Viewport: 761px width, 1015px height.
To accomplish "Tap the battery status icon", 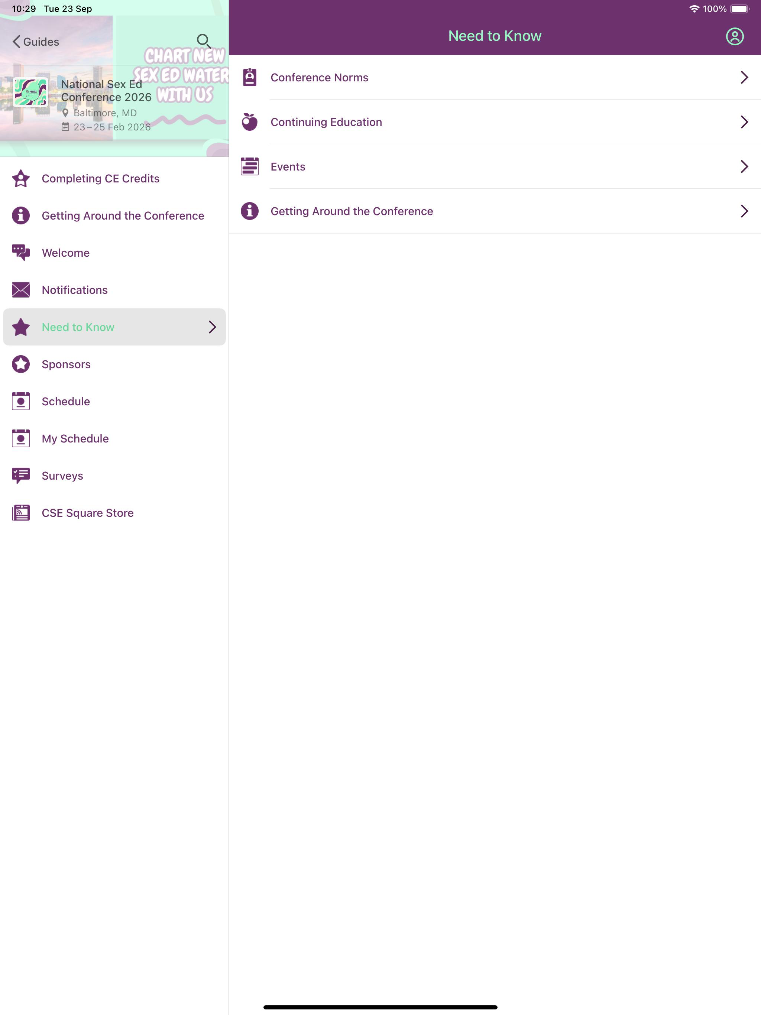I will 740,9.
